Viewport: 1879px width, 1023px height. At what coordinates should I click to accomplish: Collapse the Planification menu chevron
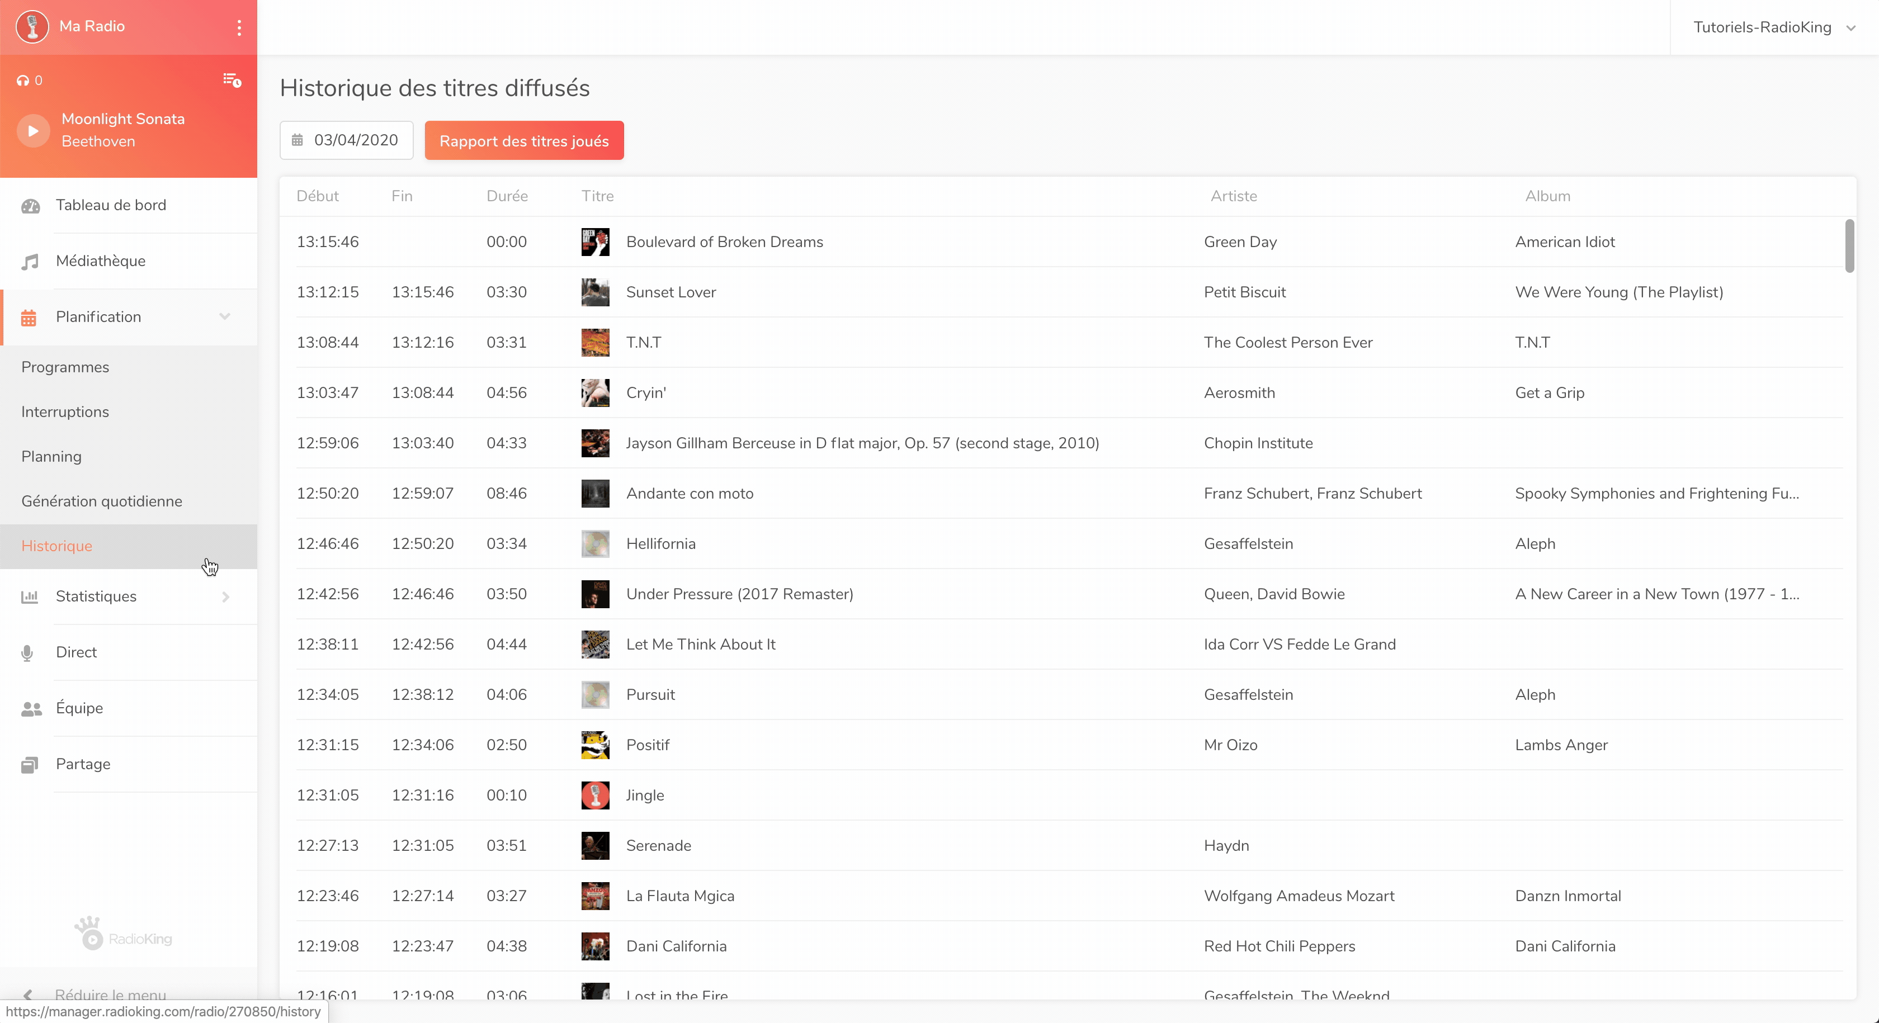point(225,316)
